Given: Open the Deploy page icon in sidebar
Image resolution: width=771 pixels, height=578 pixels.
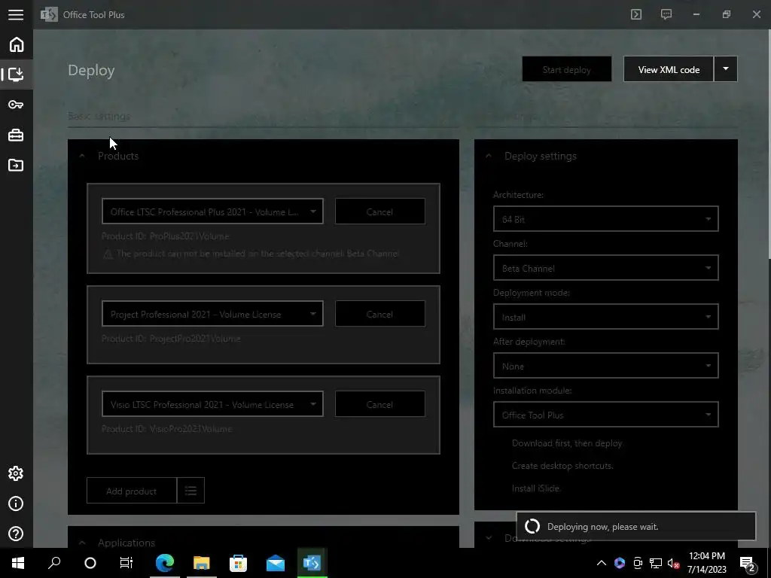Looking at the screenshot, I should click(x=16, y=75).
